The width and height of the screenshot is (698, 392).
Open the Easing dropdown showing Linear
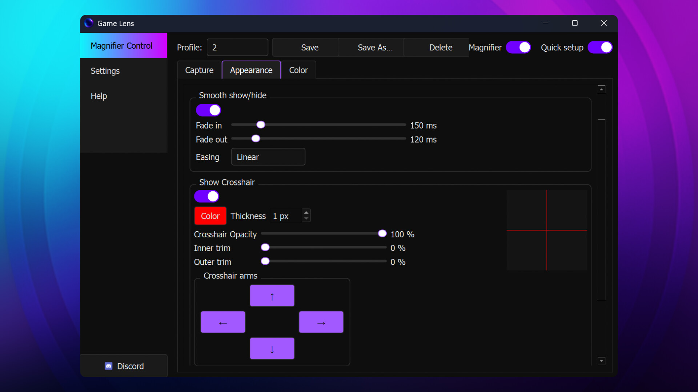[x=268, y=157]
